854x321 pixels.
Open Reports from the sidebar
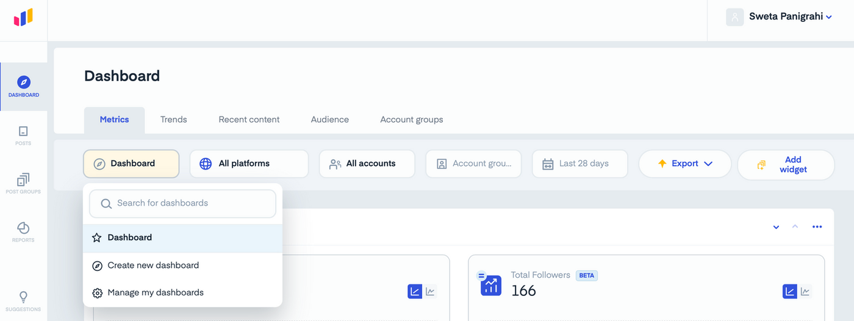click(x=23, y=232)
